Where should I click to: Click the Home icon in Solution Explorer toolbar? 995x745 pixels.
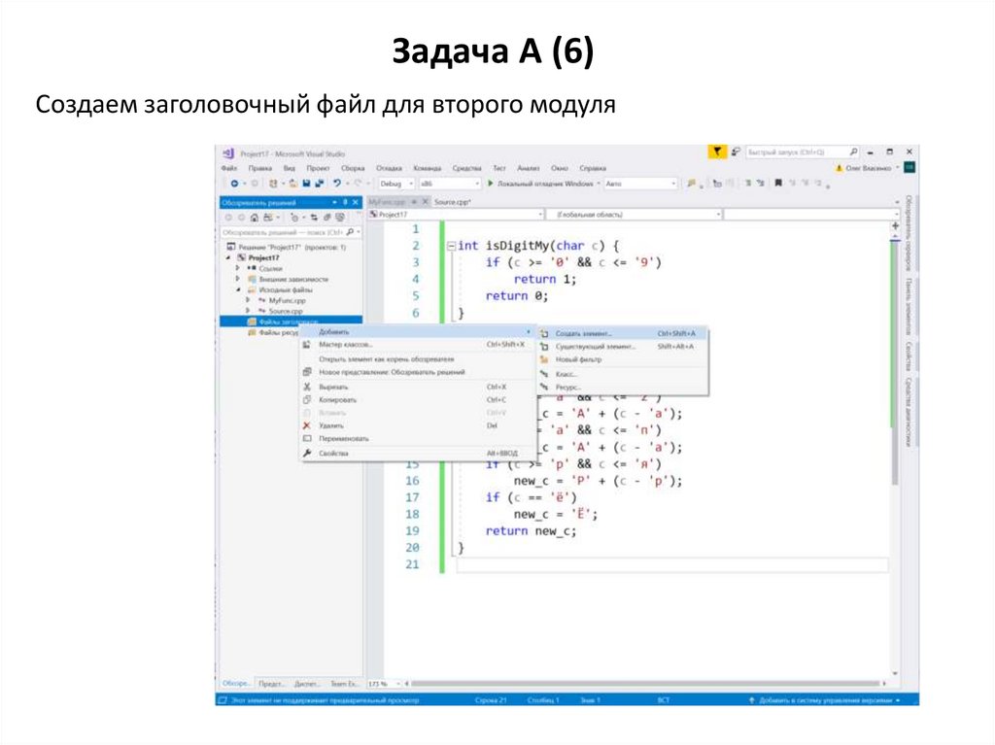click(x=254, y=218)
